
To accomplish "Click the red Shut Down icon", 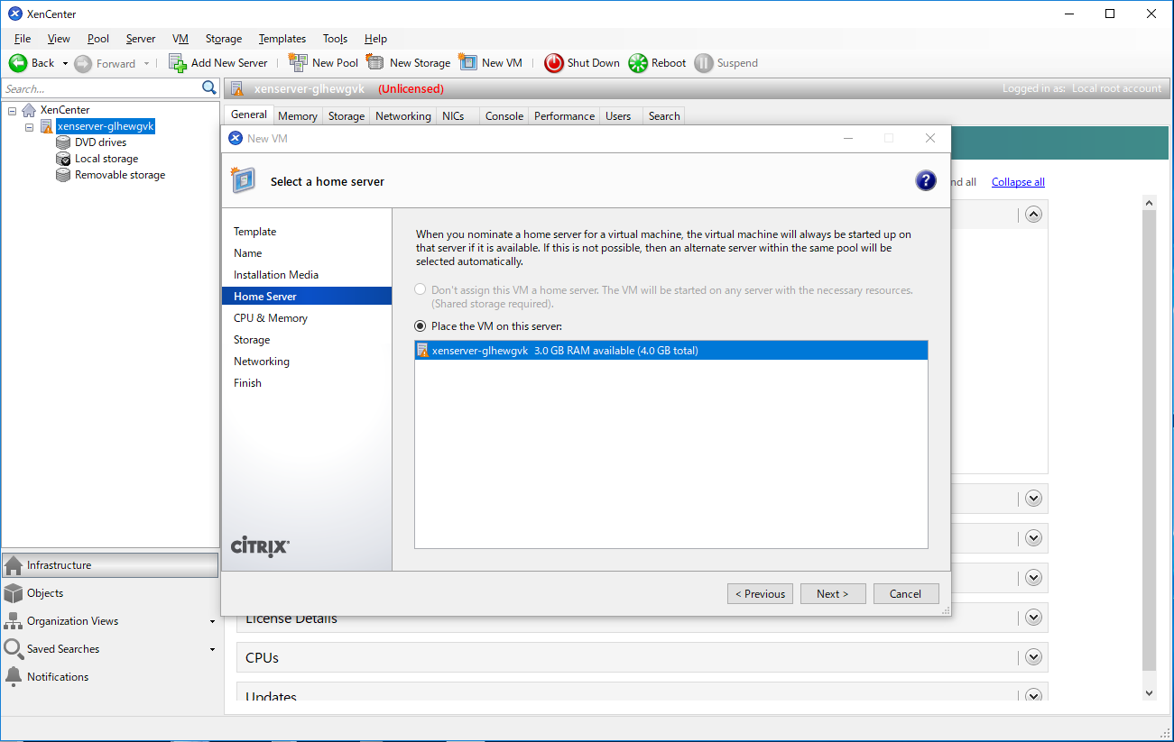I will click(x=554, y=63).
